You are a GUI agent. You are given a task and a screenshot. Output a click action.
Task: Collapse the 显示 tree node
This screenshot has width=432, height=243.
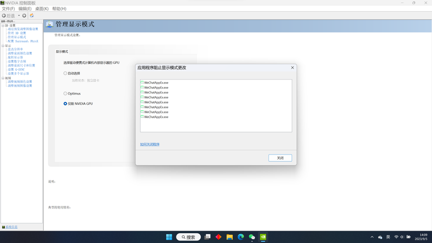pyautogui.click(x=3, y=46)
